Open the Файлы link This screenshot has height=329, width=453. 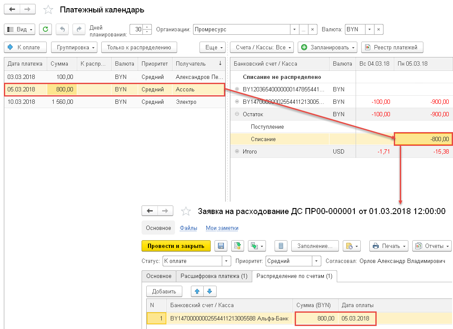188,228
